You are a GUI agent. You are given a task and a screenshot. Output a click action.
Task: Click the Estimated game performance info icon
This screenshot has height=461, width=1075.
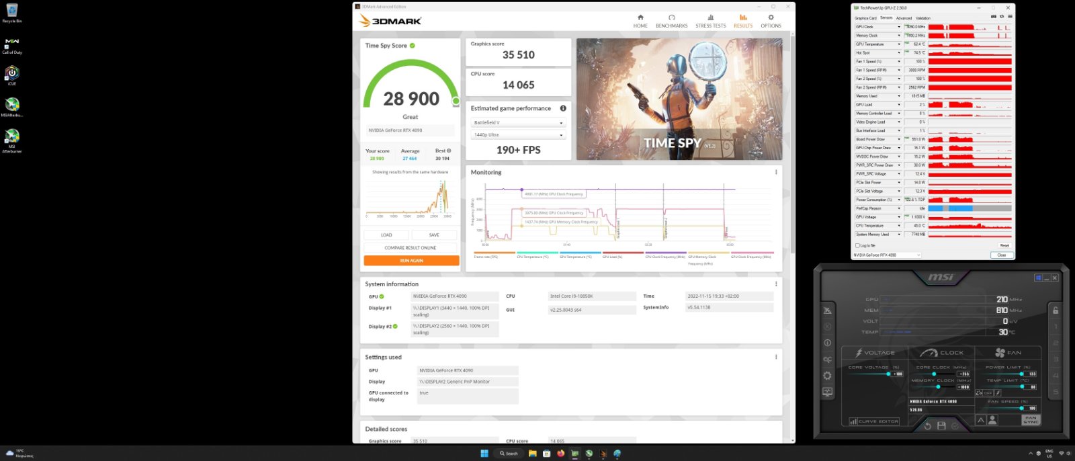click(563, 108)
